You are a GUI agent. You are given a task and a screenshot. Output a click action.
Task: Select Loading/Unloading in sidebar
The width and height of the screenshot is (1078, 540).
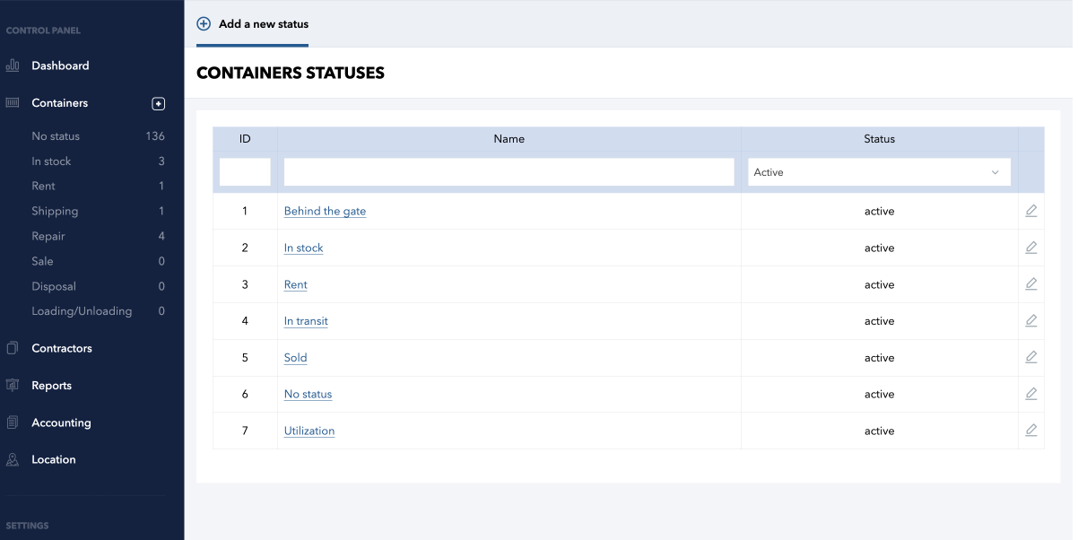click(82, 311)
